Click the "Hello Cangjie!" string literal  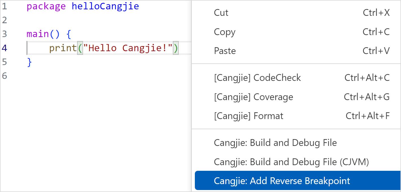point(127,48)
